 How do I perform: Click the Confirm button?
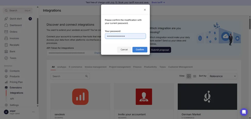point(140,50)
